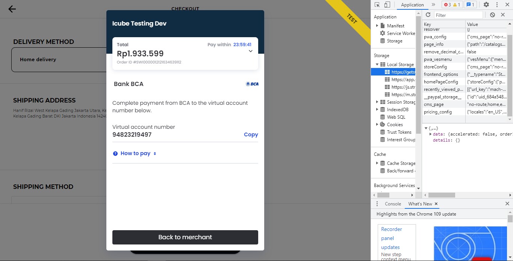Viewport: 513px width, 261px height.
Task: Click the How to pay question icon
Action: coord(115,154)
